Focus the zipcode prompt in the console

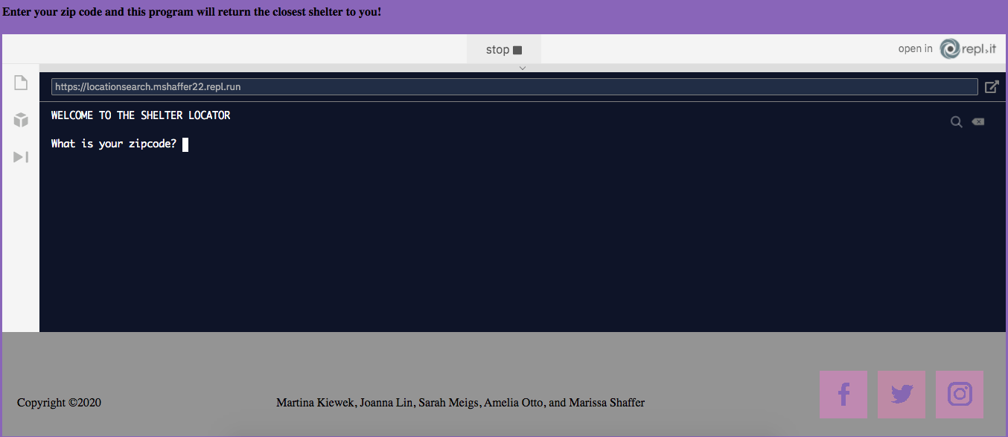(x=119, y=144)
